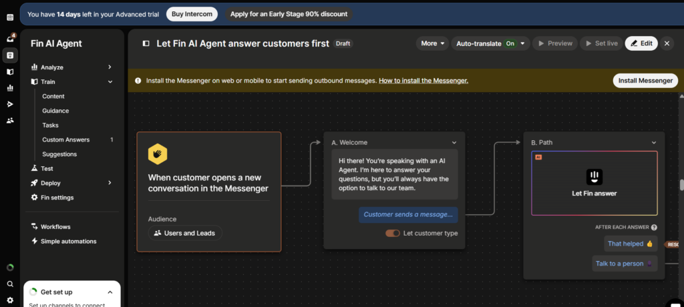Click the Install Messenger button
This screenshot has height=307, width=684.
click(645, 81)
